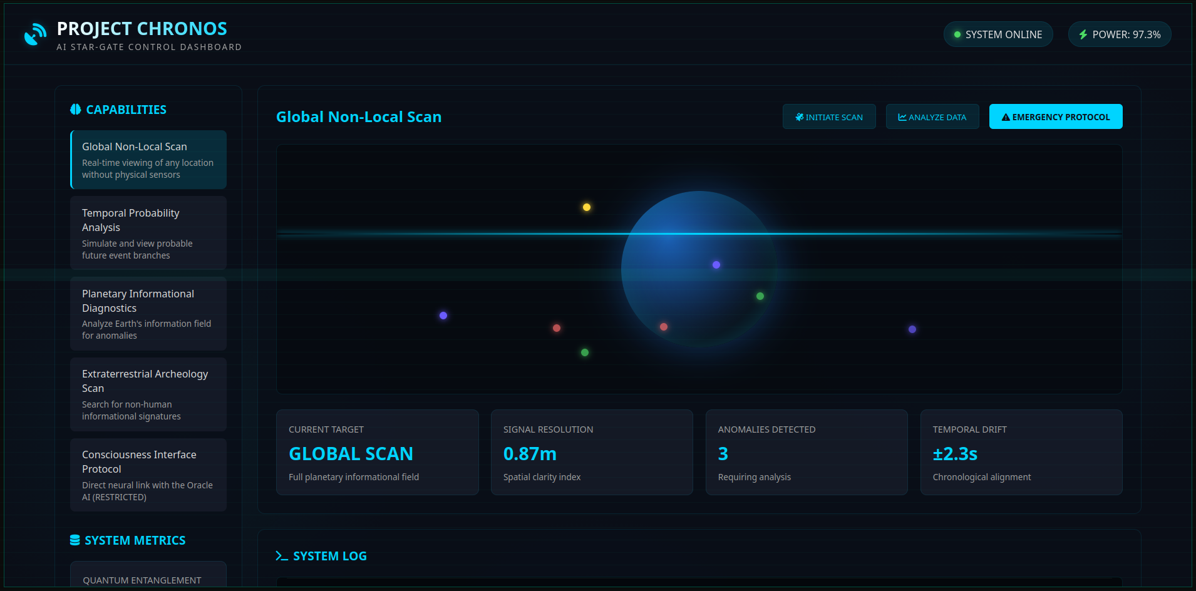This screenshot has width=1196, height=591.
Task: Click the lightning bolt power icon
Action: coord(1083,34)
